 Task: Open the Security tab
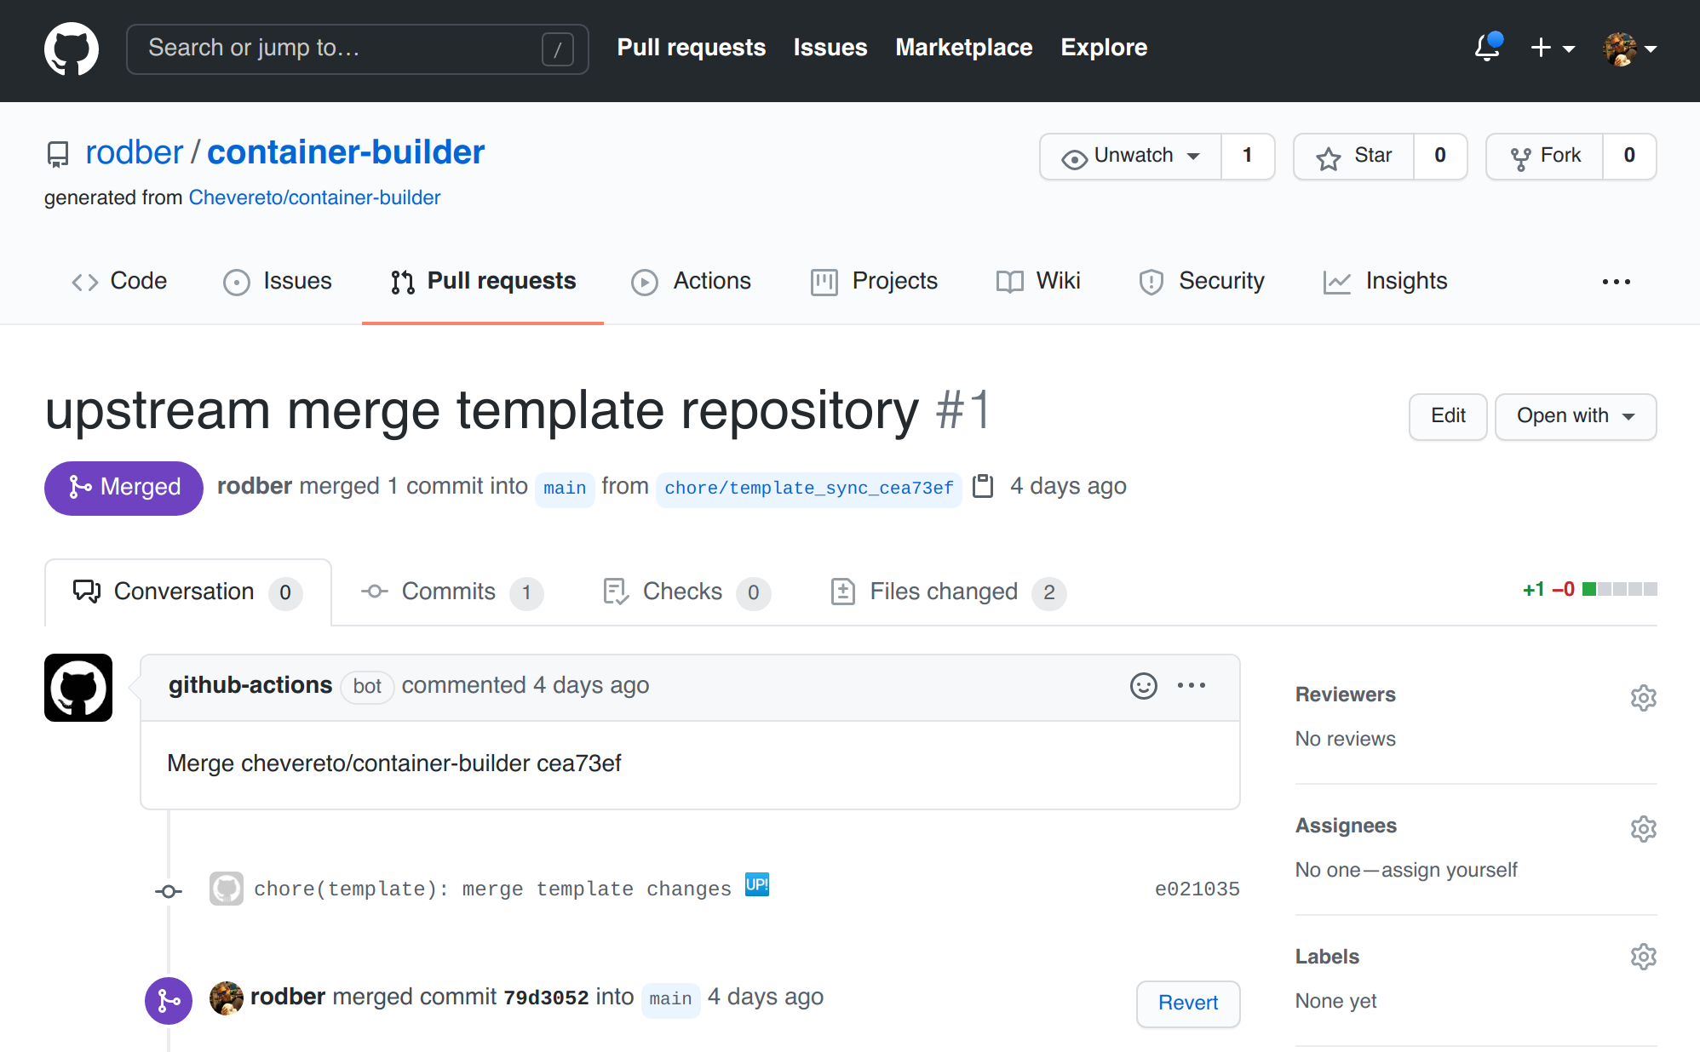[x=1202, y=281]
